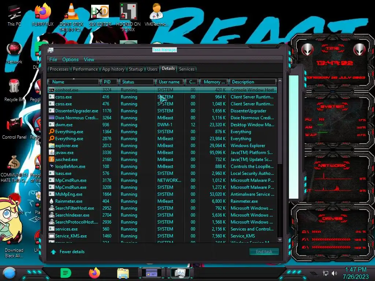Select the DissenterUpgrader.exe row
The height and width of the screenshot is (281, 375).
(162, 111)
